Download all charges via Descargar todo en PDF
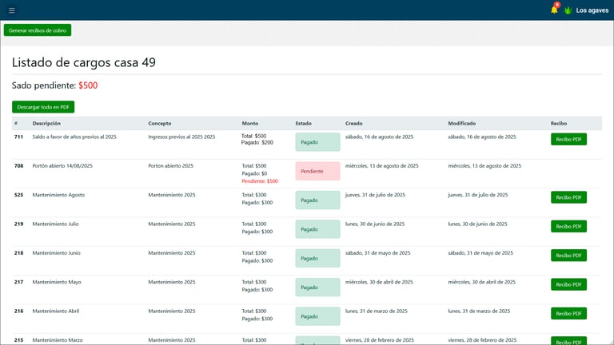614x345 pixels. (43, 107)
